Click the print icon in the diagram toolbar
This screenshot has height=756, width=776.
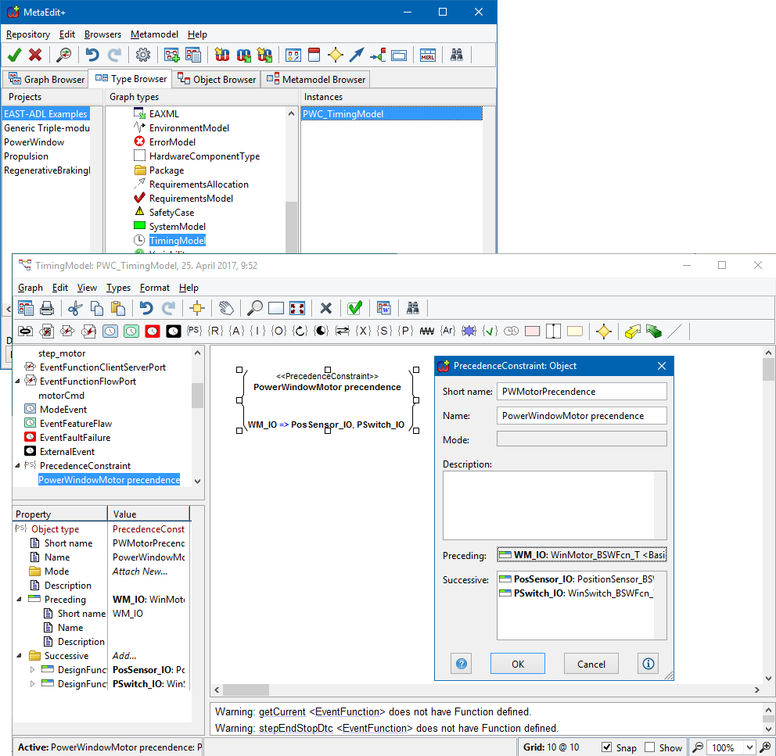coord(47,308)
